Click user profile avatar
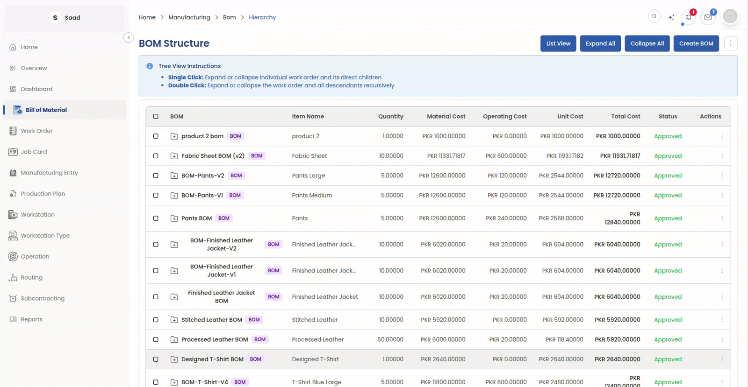This screenshot has width=748, height=387. coord(730,16)
